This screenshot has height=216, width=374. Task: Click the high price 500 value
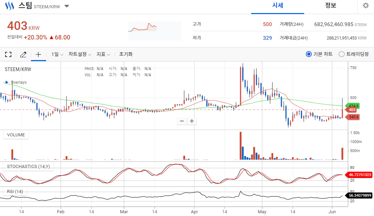pyautogui.click(x=267, y=24)
